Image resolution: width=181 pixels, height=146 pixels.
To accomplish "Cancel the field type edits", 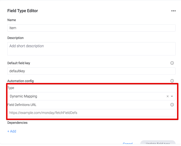I will tap(128, 143).
